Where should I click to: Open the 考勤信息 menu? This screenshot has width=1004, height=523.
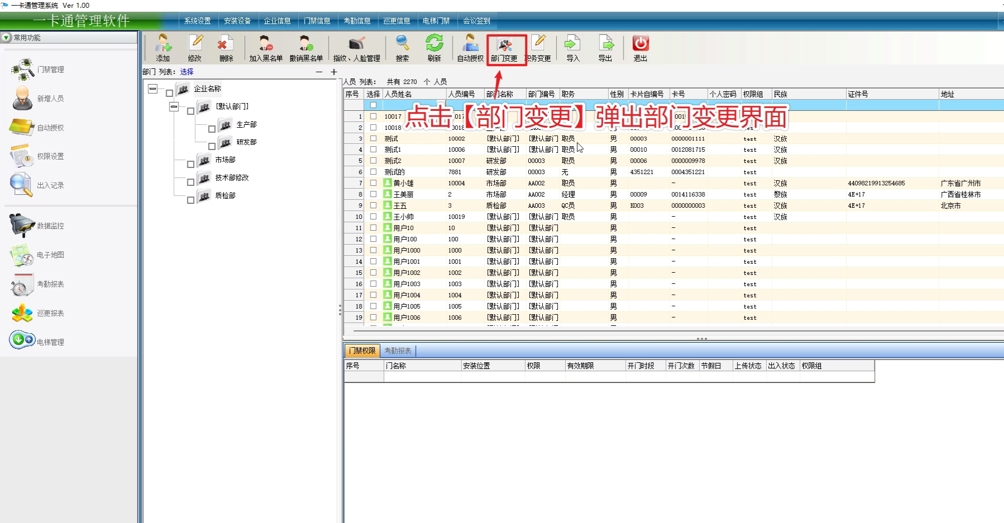357,21
